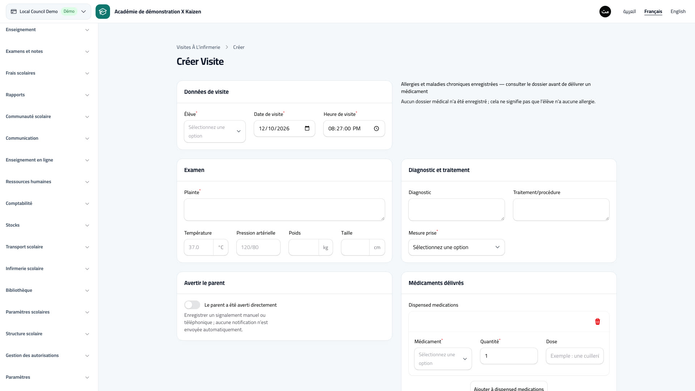The height and width of the screenshot is (391, 695).
Task: Expand the Frais scolaires section
Action: point(47,73)
